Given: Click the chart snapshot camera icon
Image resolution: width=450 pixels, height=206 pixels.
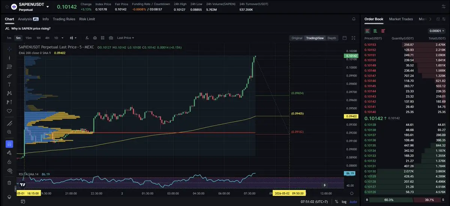Looking at the screenshot, I should 111,38.
